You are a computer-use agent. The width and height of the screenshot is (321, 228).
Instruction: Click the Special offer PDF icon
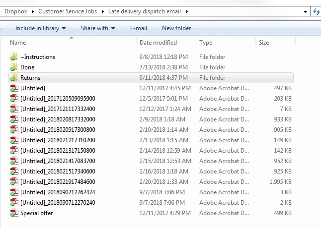tap(14, 213)
